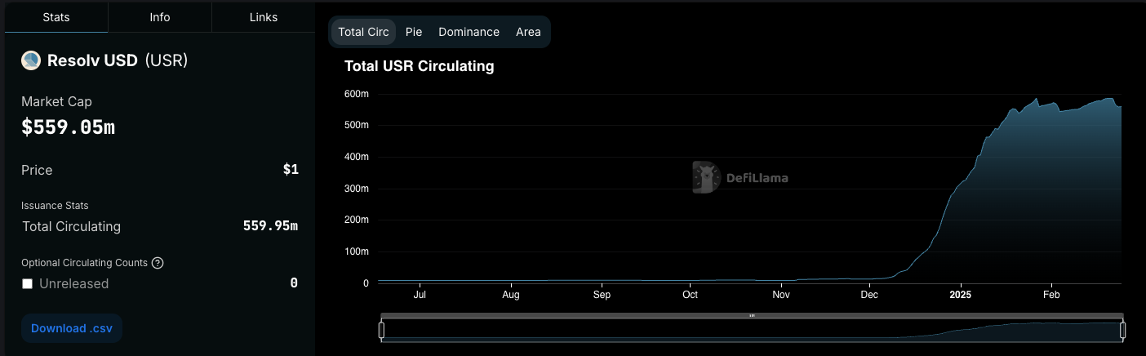Download the .csv data file
This screenshot has width=1146, height=356.
(x=72, y=328)
